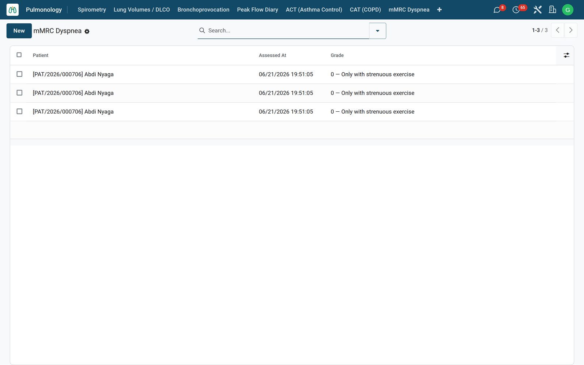Click the Pulmonology lungs app logo
584x365 pixels.
[13, 10]
